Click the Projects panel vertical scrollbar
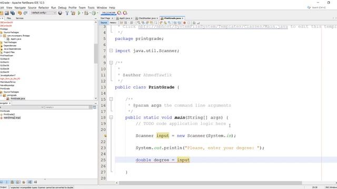Viewport: 337px width, 189px height. (96, 54)
